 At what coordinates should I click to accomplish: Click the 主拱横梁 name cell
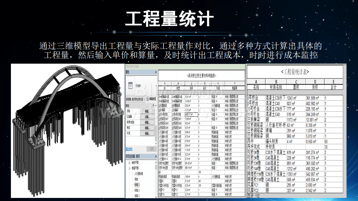(256, 120)
